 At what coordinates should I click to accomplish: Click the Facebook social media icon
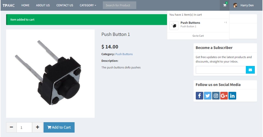(199, 96)
